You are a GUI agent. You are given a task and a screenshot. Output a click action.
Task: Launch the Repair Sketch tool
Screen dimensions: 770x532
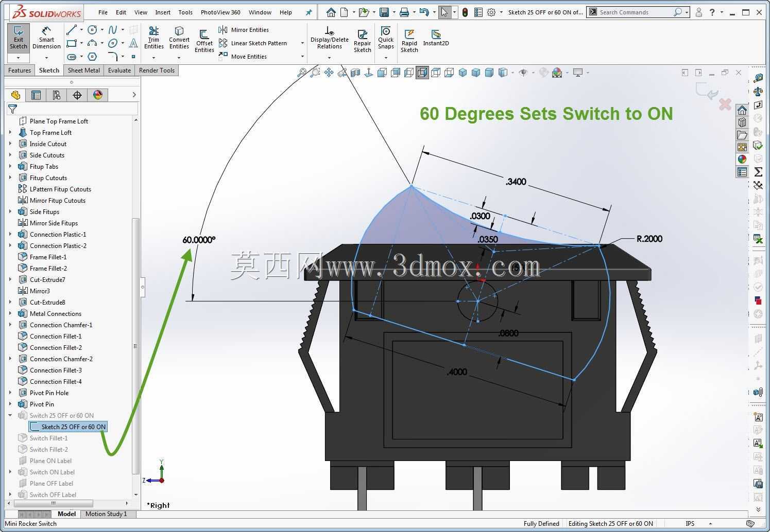click(362, 41)
